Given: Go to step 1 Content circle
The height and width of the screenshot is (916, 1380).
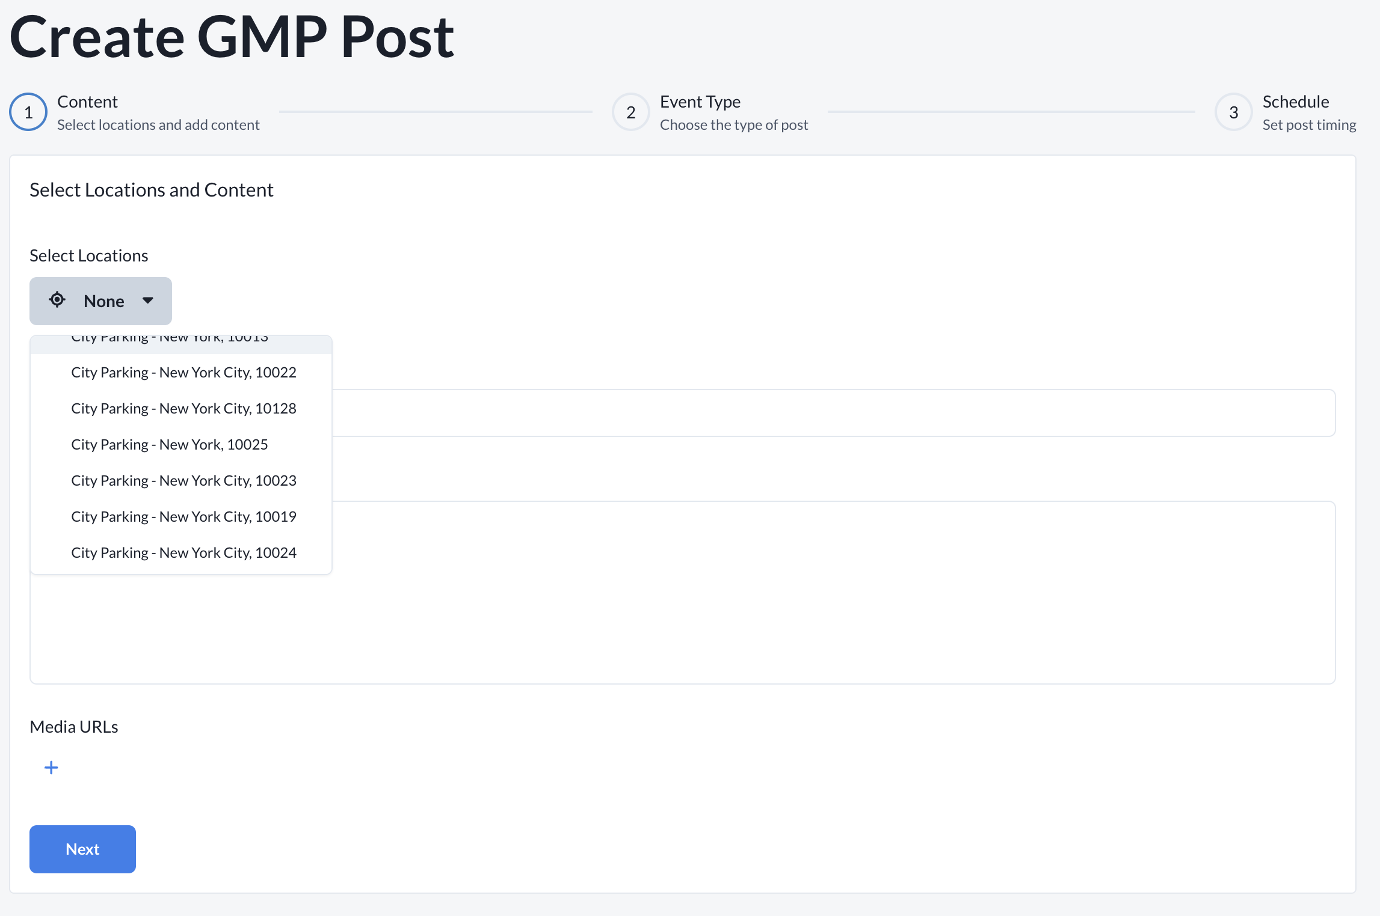Looking at the screenshot, I should (28, 112).
